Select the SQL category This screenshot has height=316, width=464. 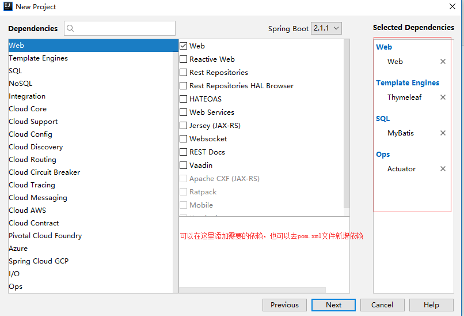click(x=90, y=71)
